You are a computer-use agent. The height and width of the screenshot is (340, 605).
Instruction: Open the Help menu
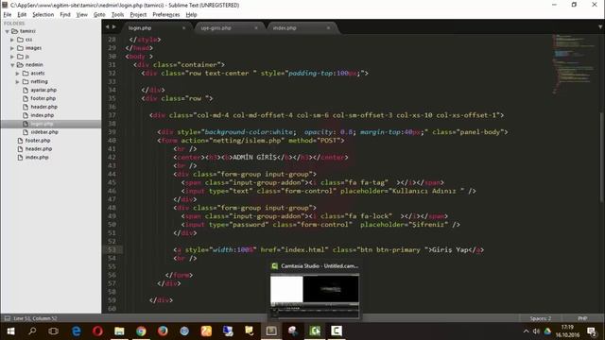(191, 15)
